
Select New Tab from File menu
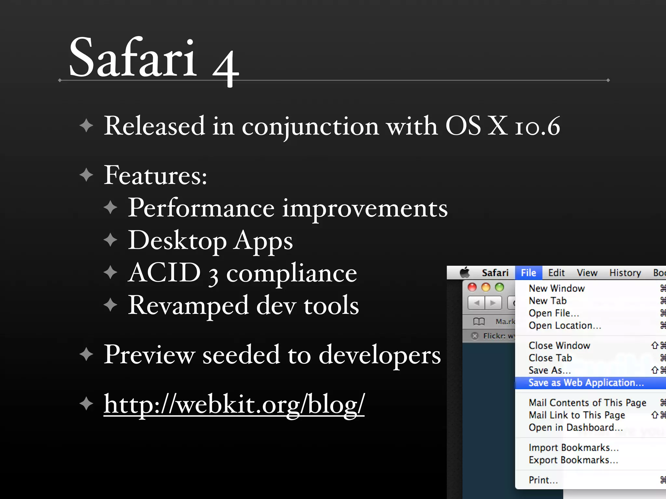click(x=548, y=301)
